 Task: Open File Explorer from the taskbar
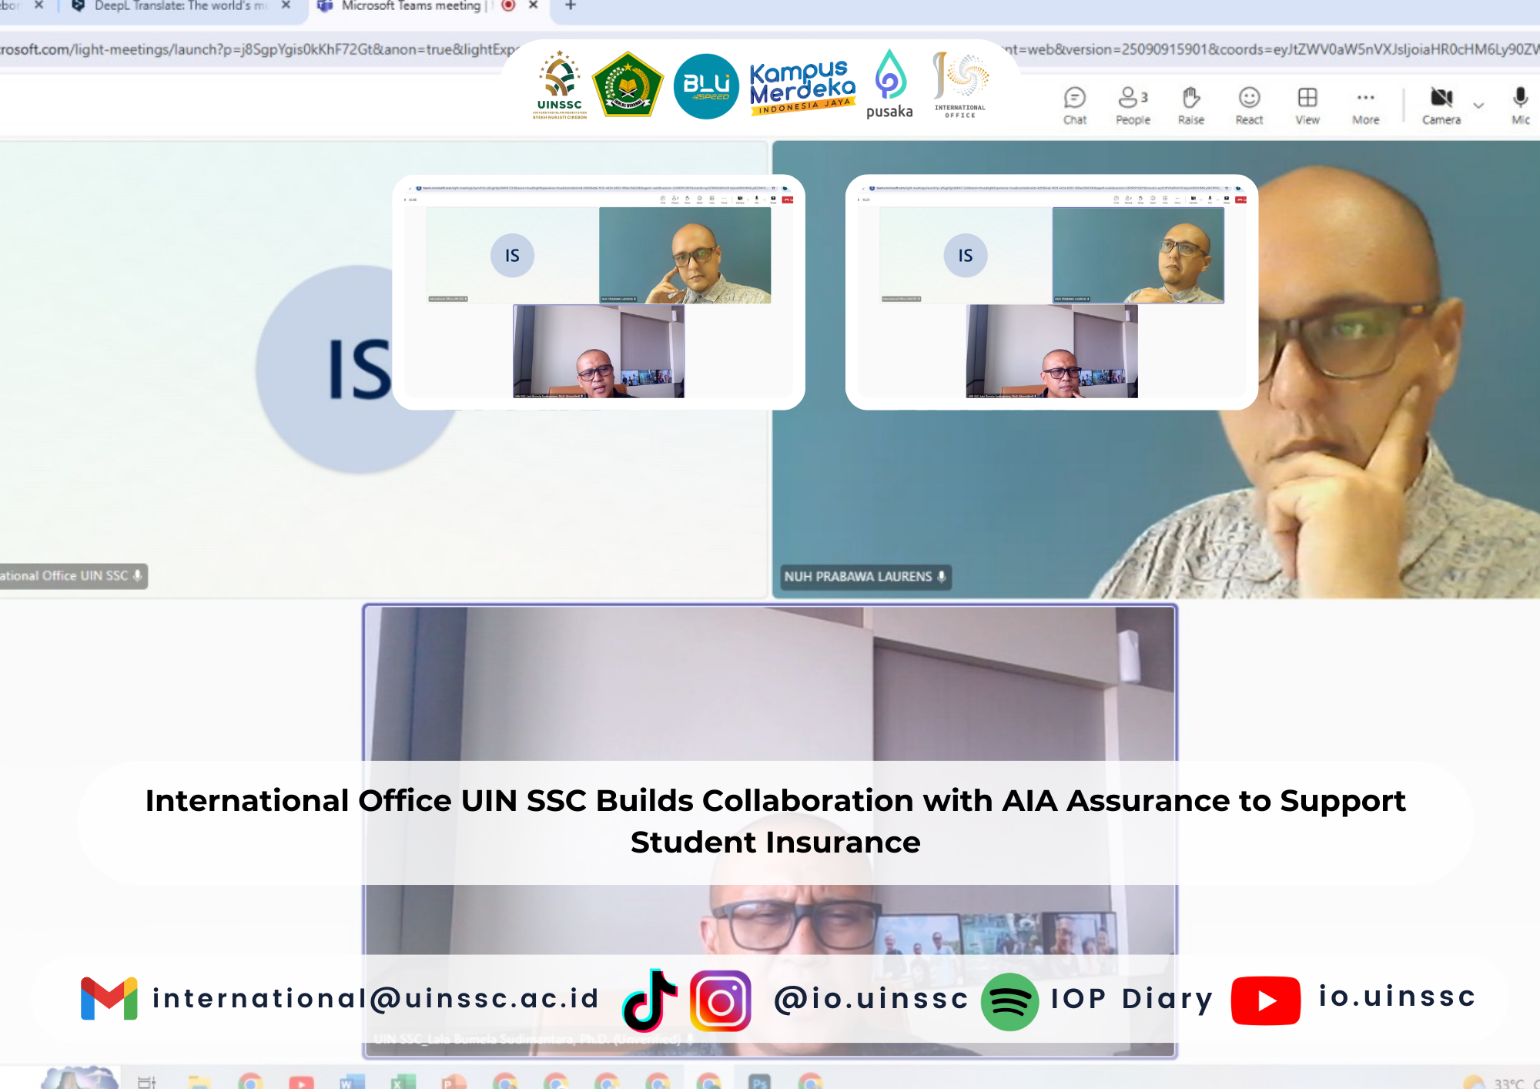[199, 1081]
